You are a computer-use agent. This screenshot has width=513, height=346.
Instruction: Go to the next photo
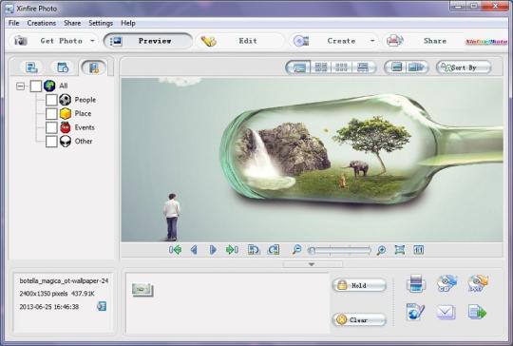point(213,250)
